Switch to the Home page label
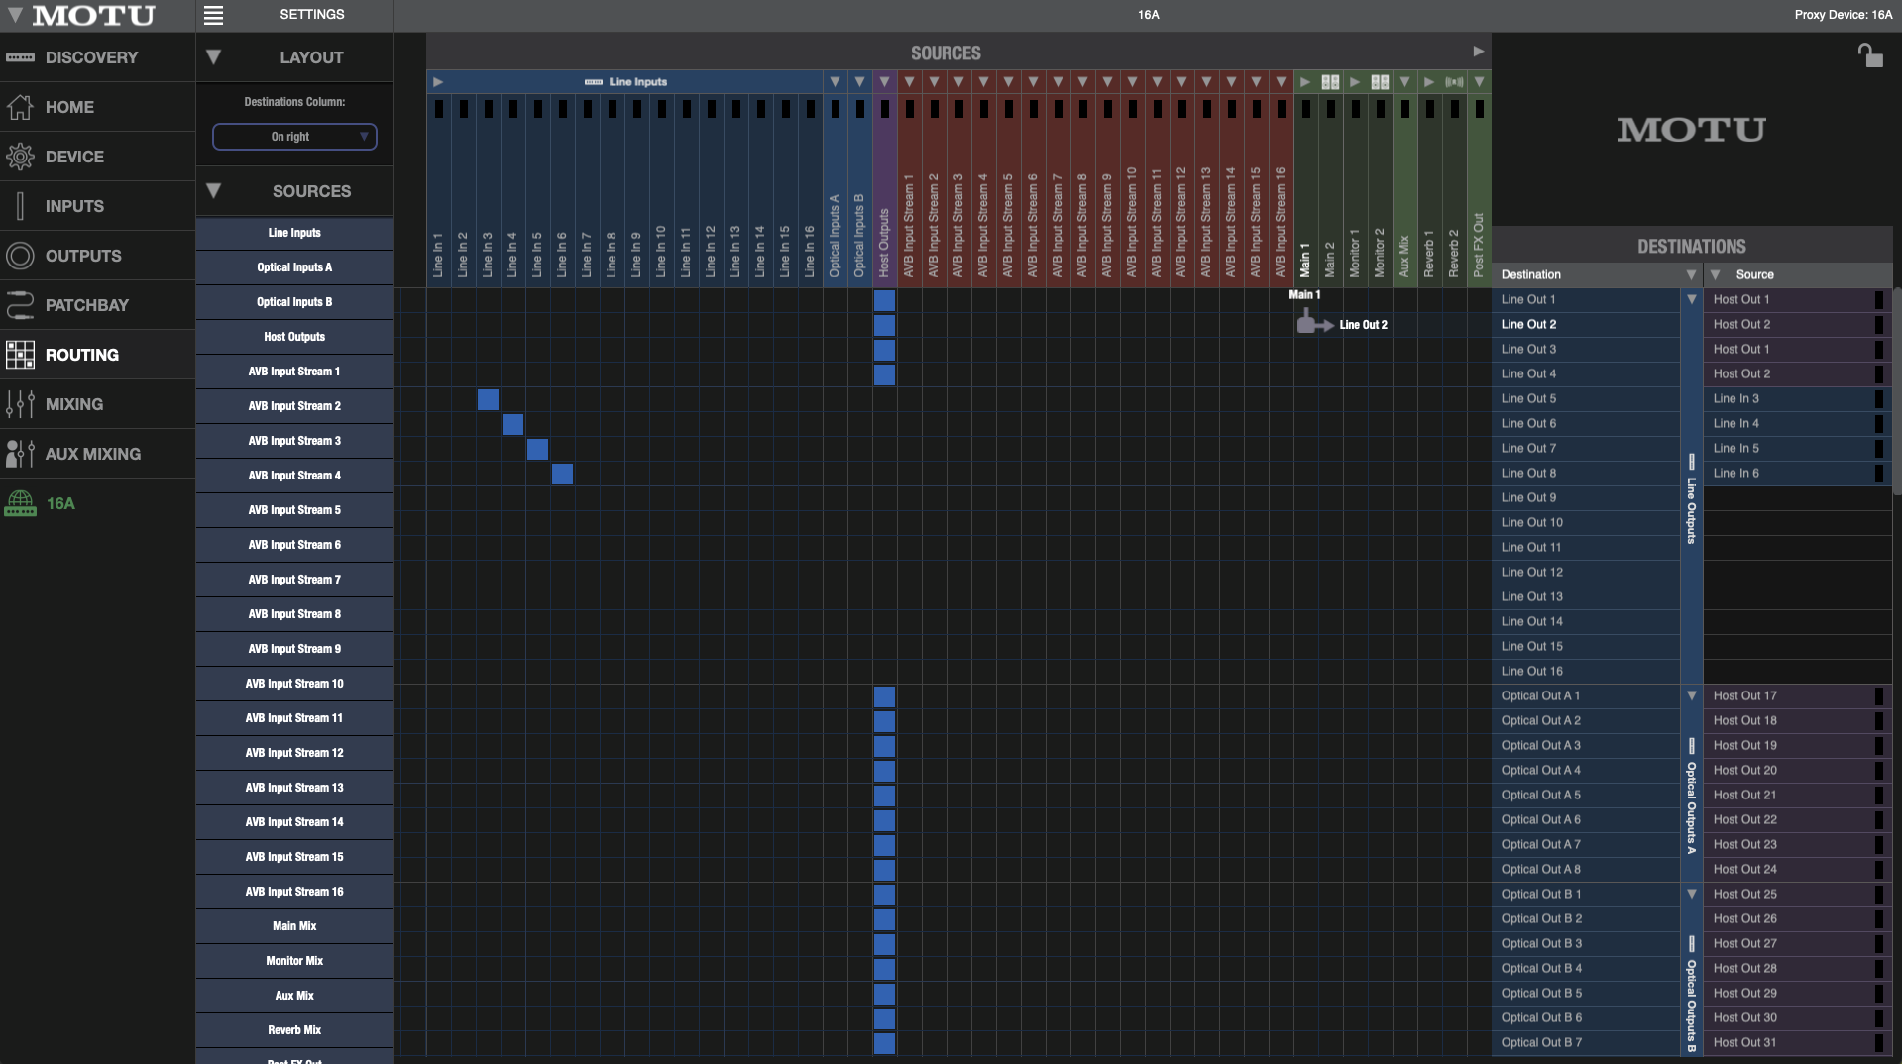Viewport: 1902px width, 1064px height. tap(69, 107)
